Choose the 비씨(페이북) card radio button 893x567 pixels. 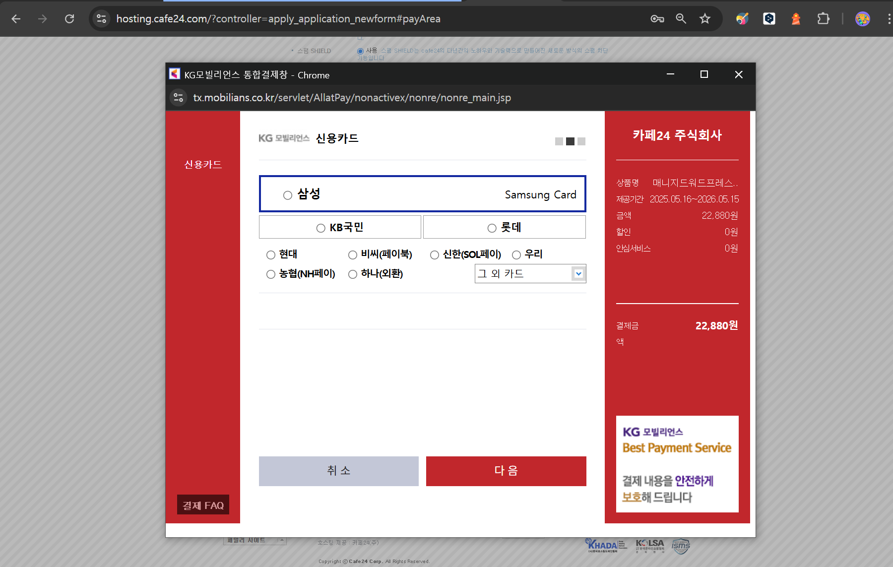pyautogui.click(x=353, y=255)
